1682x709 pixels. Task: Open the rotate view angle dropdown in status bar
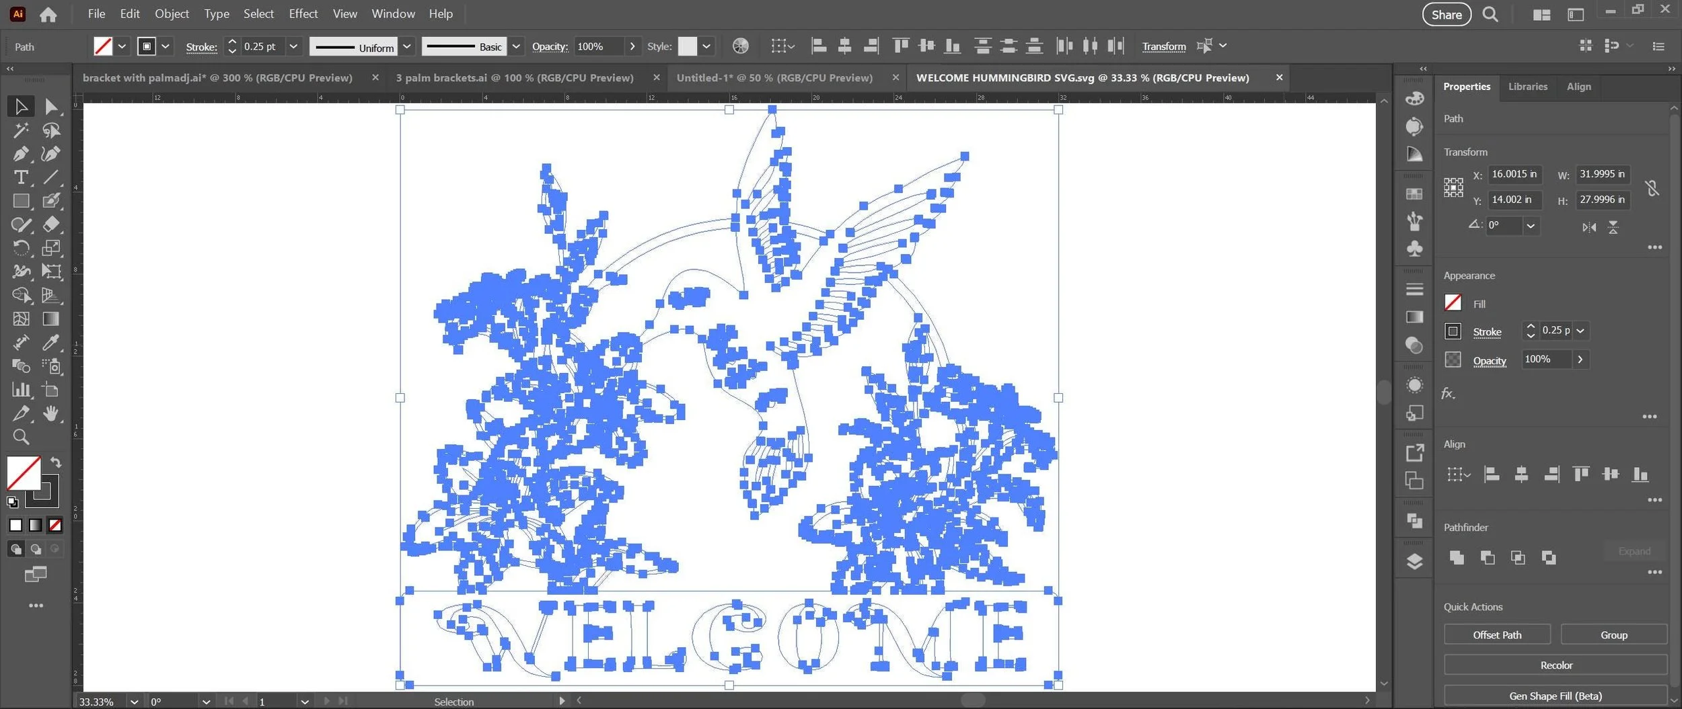(206, 702)
